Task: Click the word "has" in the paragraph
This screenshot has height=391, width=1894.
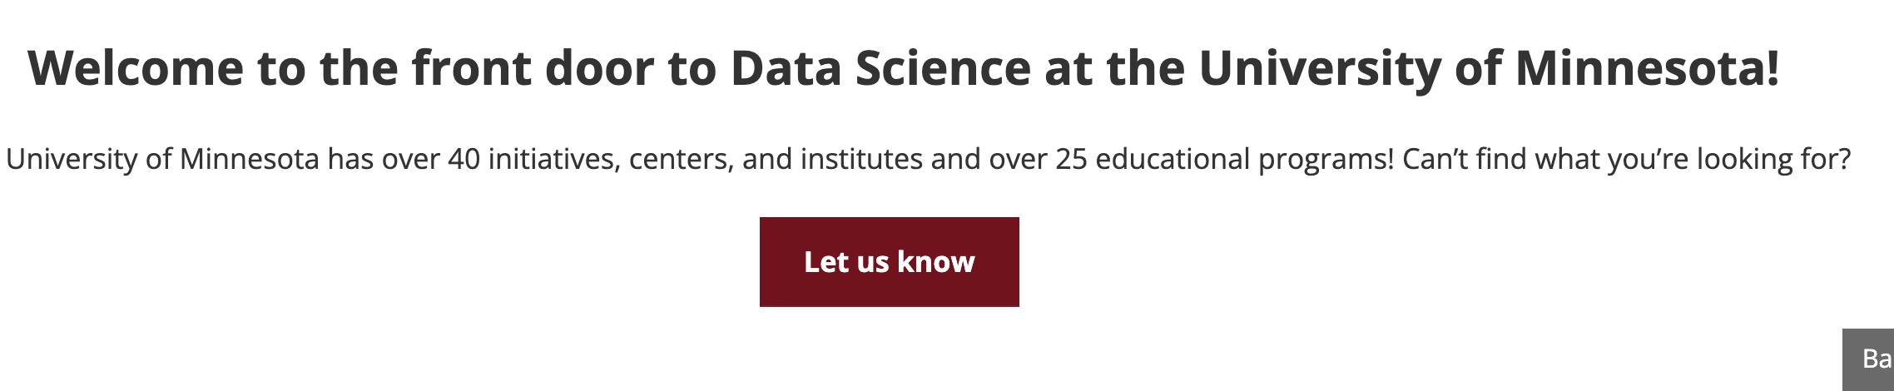Action: 350,159
